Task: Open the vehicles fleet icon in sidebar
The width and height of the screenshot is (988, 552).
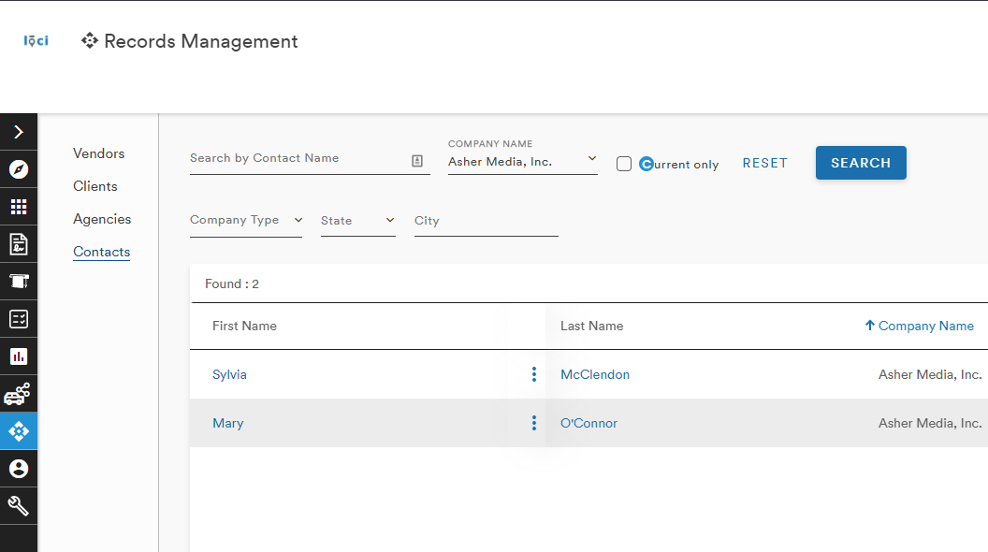Action: click(x=17, y=395)
